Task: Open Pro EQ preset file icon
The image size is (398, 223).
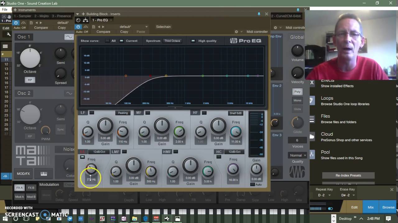Action: tap(93, 27)
